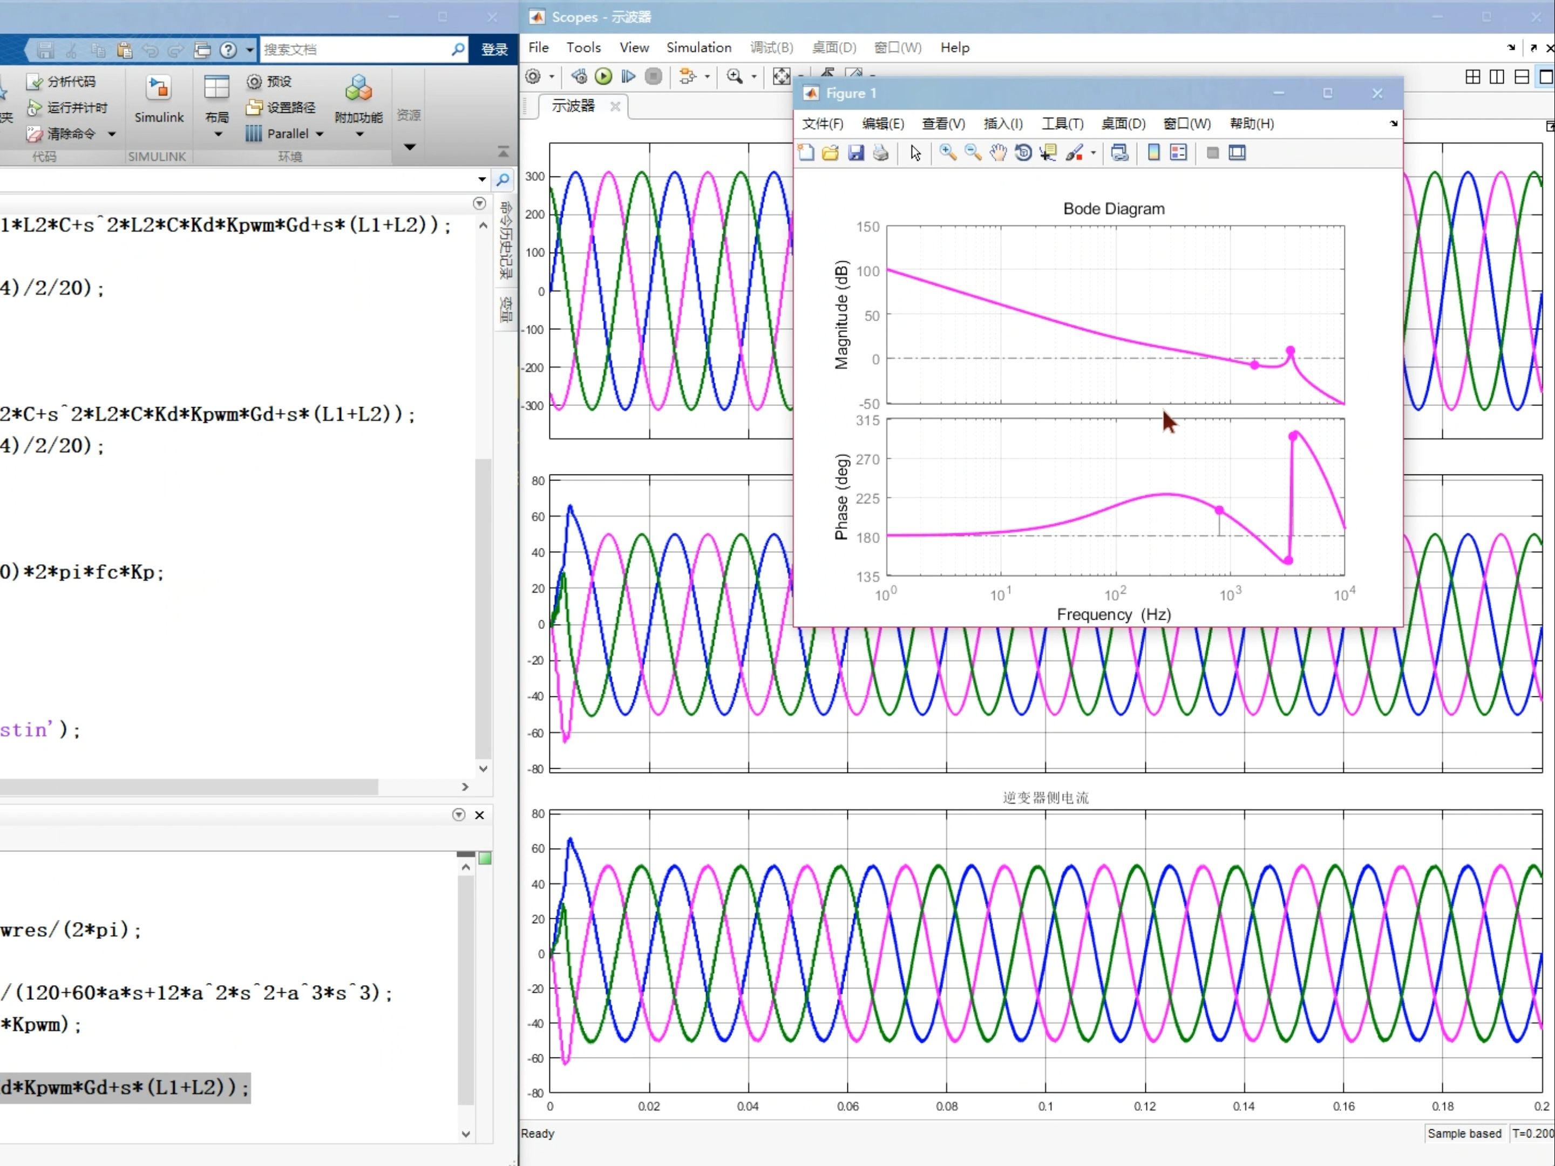
Task: Toggle the Edit Plot arrow tool in Figure 1
Action: click(x=915, y=153)
